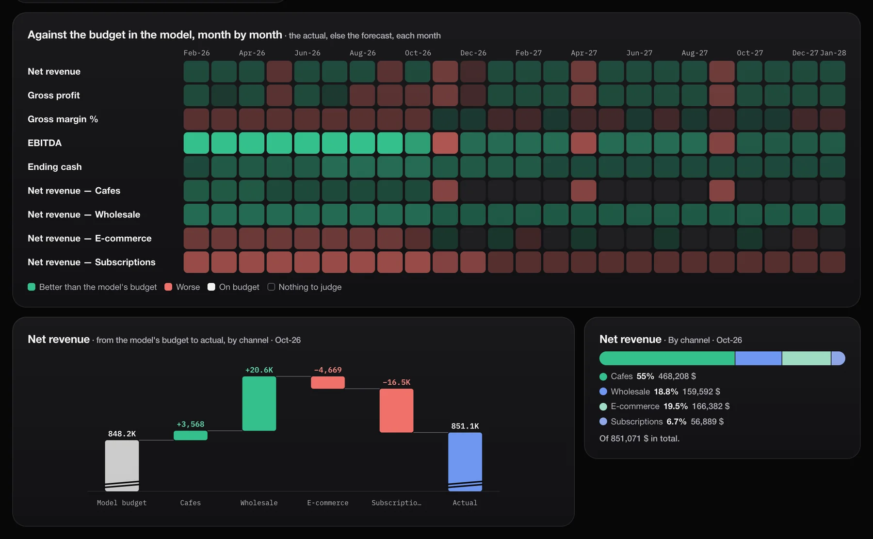Select the Subscriptions dot in the channel legend
The height and width of the screenshot is (539, 873).
(x=603, y=422)
